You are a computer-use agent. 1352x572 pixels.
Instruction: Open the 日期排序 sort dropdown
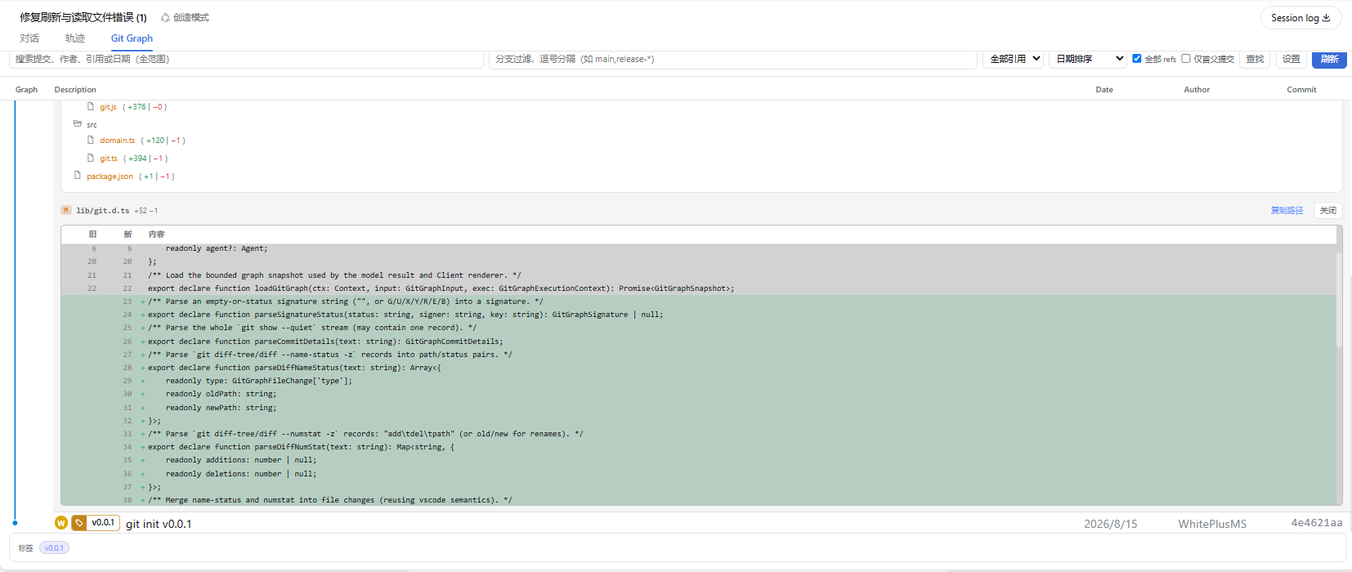(x=1087, y=59)
